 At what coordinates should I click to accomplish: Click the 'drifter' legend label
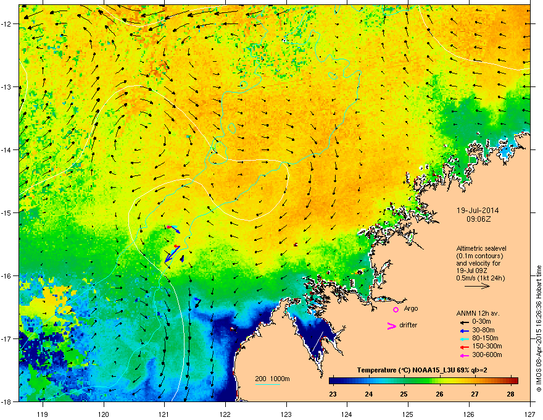pyautogui.click(x=408, y=325)
